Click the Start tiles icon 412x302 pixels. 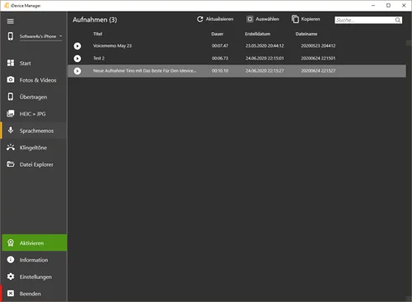[11, 63]
